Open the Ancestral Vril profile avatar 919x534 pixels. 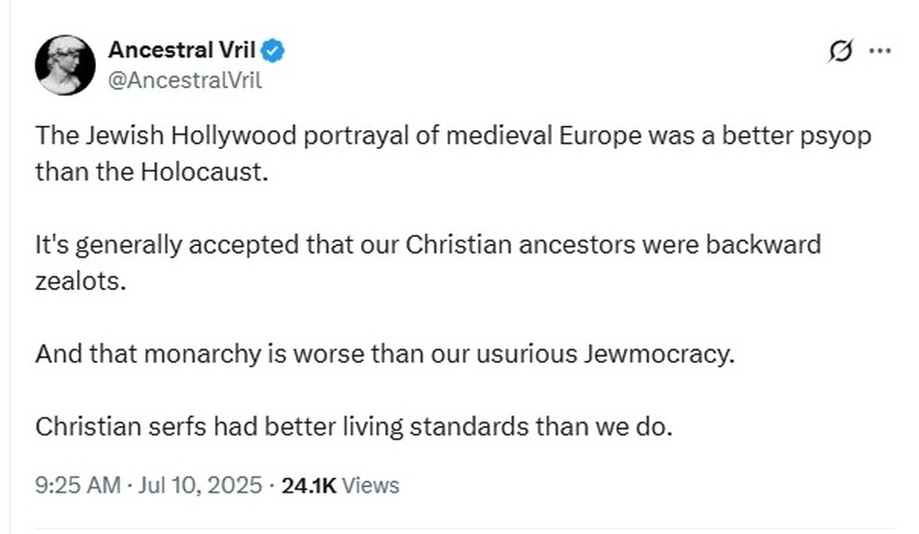65,65
